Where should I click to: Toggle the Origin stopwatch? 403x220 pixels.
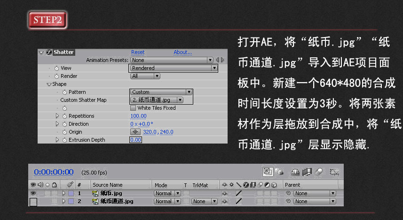click(x=64, y=132)
